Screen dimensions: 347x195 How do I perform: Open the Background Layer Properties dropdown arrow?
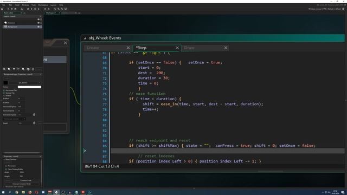40,74
